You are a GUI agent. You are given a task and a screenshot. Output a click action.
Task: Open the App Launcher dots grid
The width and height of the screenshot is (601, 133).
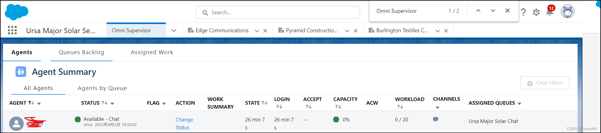pos(12,30)
